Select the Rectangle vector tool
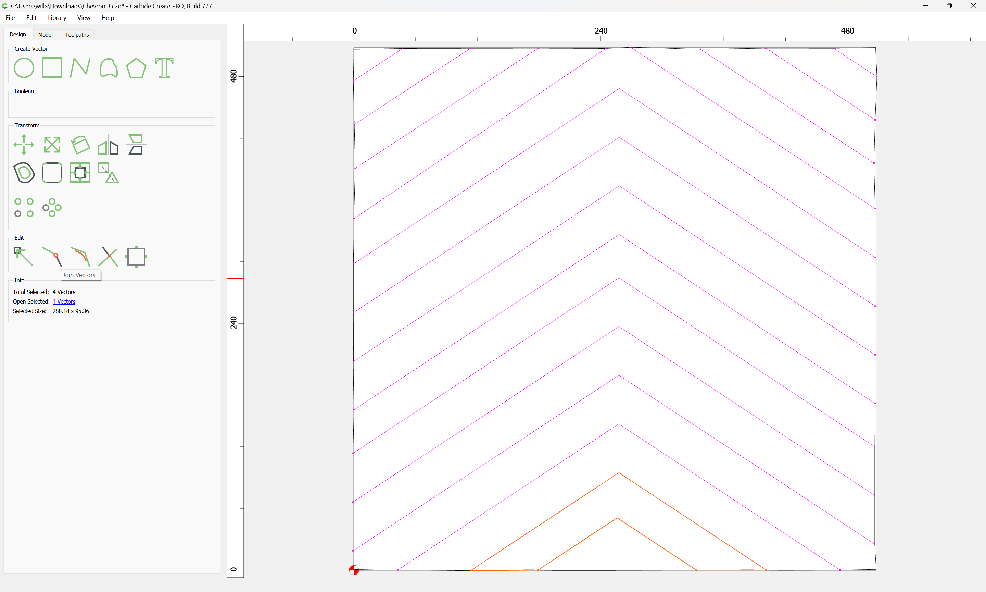This screenshot has width=986, height=592. [x=52, y=68]
